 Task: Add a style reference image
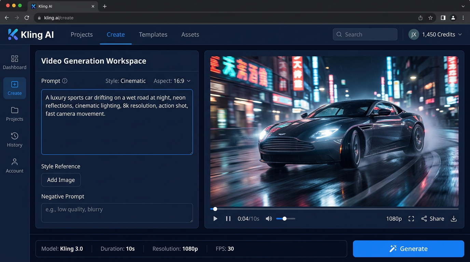click(x=61, y=180)
